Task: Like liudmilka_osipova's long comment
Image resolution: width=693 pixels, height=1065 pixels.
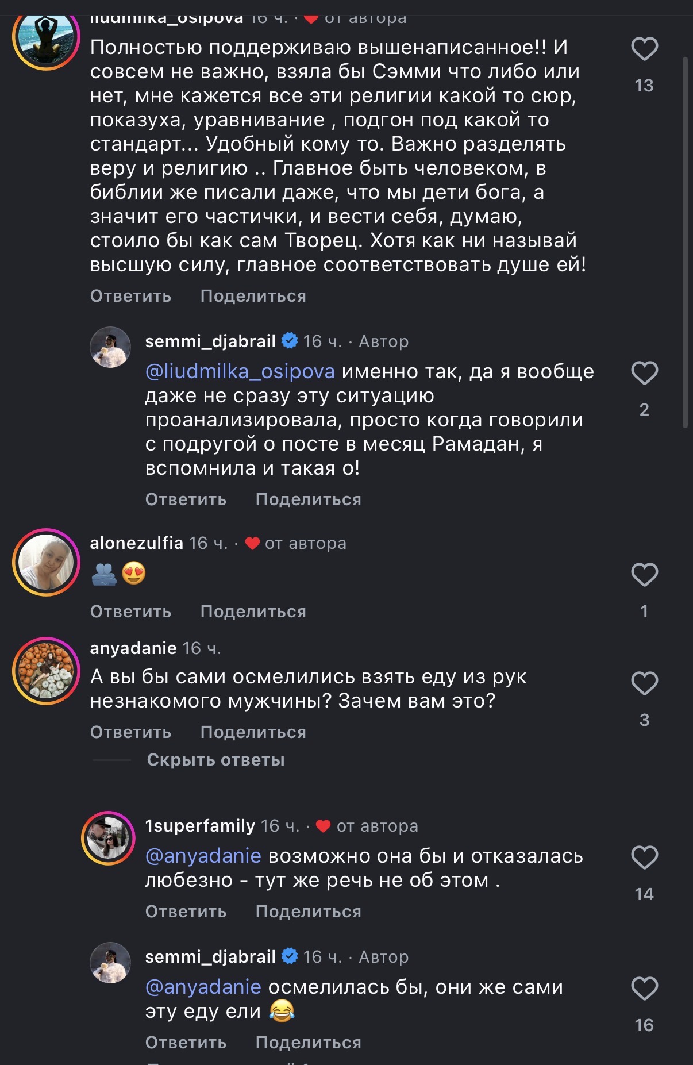Action: (644, 49)
